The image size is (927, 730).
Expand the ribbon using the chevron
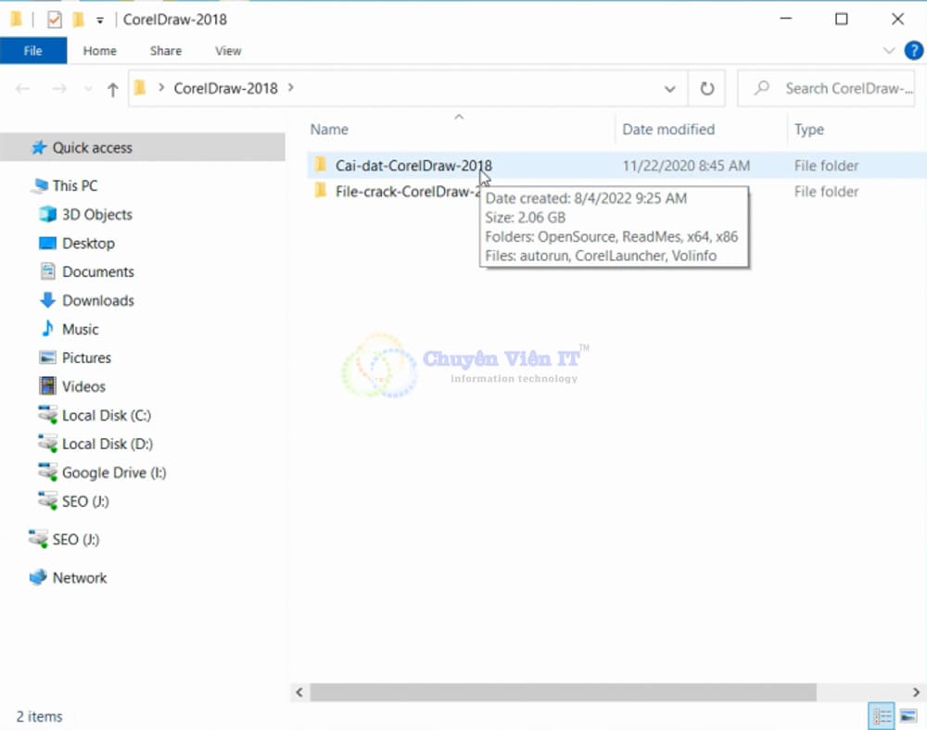pyautogui.click(x=889, y=51)
